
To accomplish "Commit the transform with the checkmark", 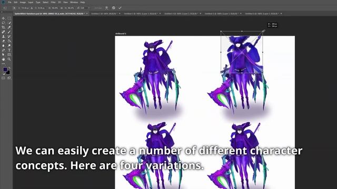I will [120, 8].
